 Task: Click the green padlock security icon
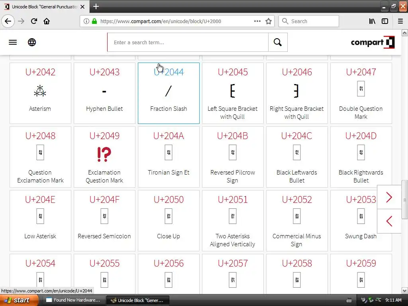[94, 21]
